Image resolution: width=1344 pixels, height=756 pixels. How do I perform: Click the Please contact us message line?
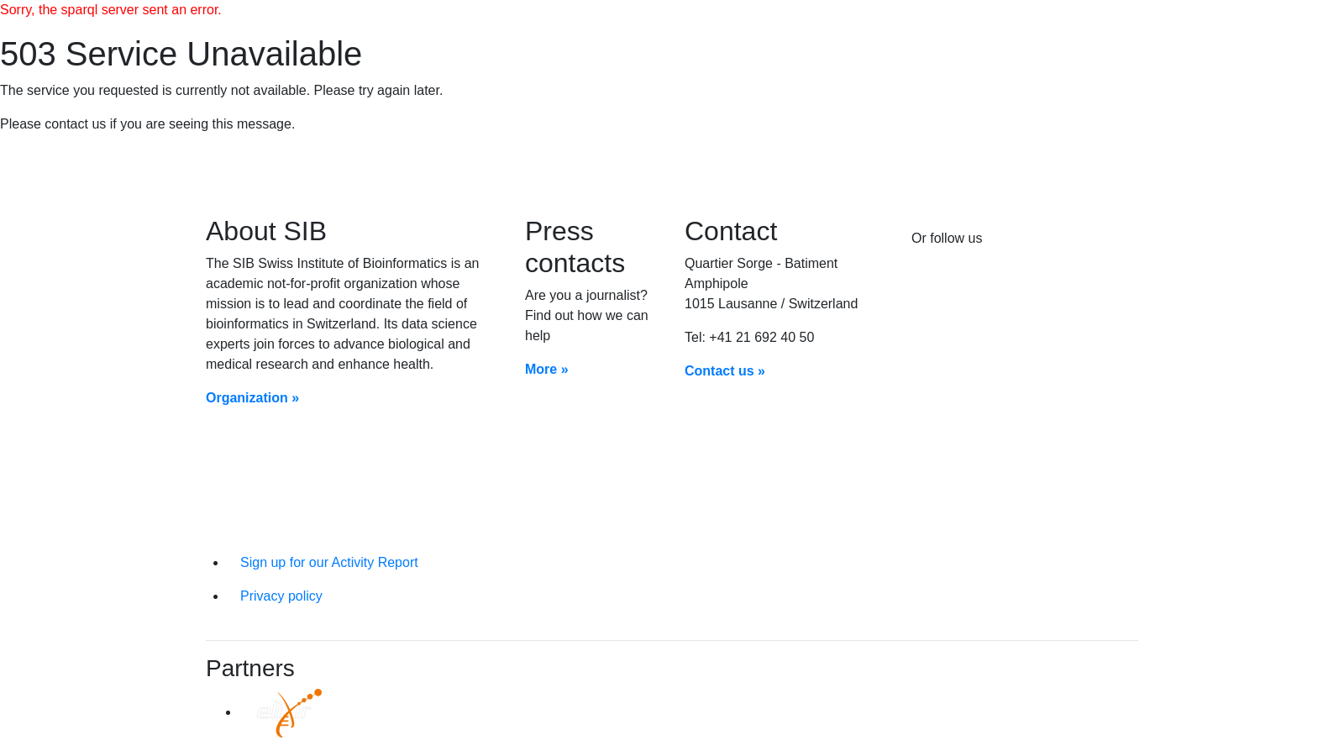[x=147, y=124]
